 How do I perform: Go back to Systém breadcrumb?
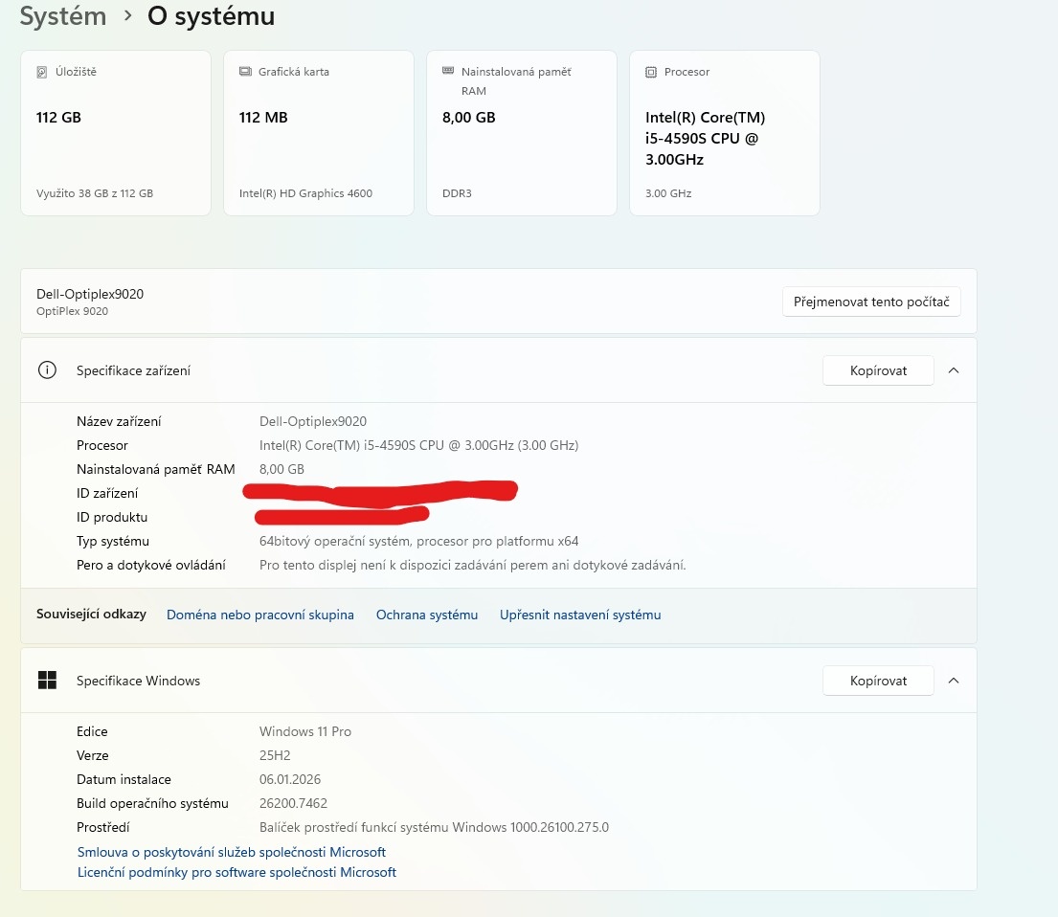(63, 16)
